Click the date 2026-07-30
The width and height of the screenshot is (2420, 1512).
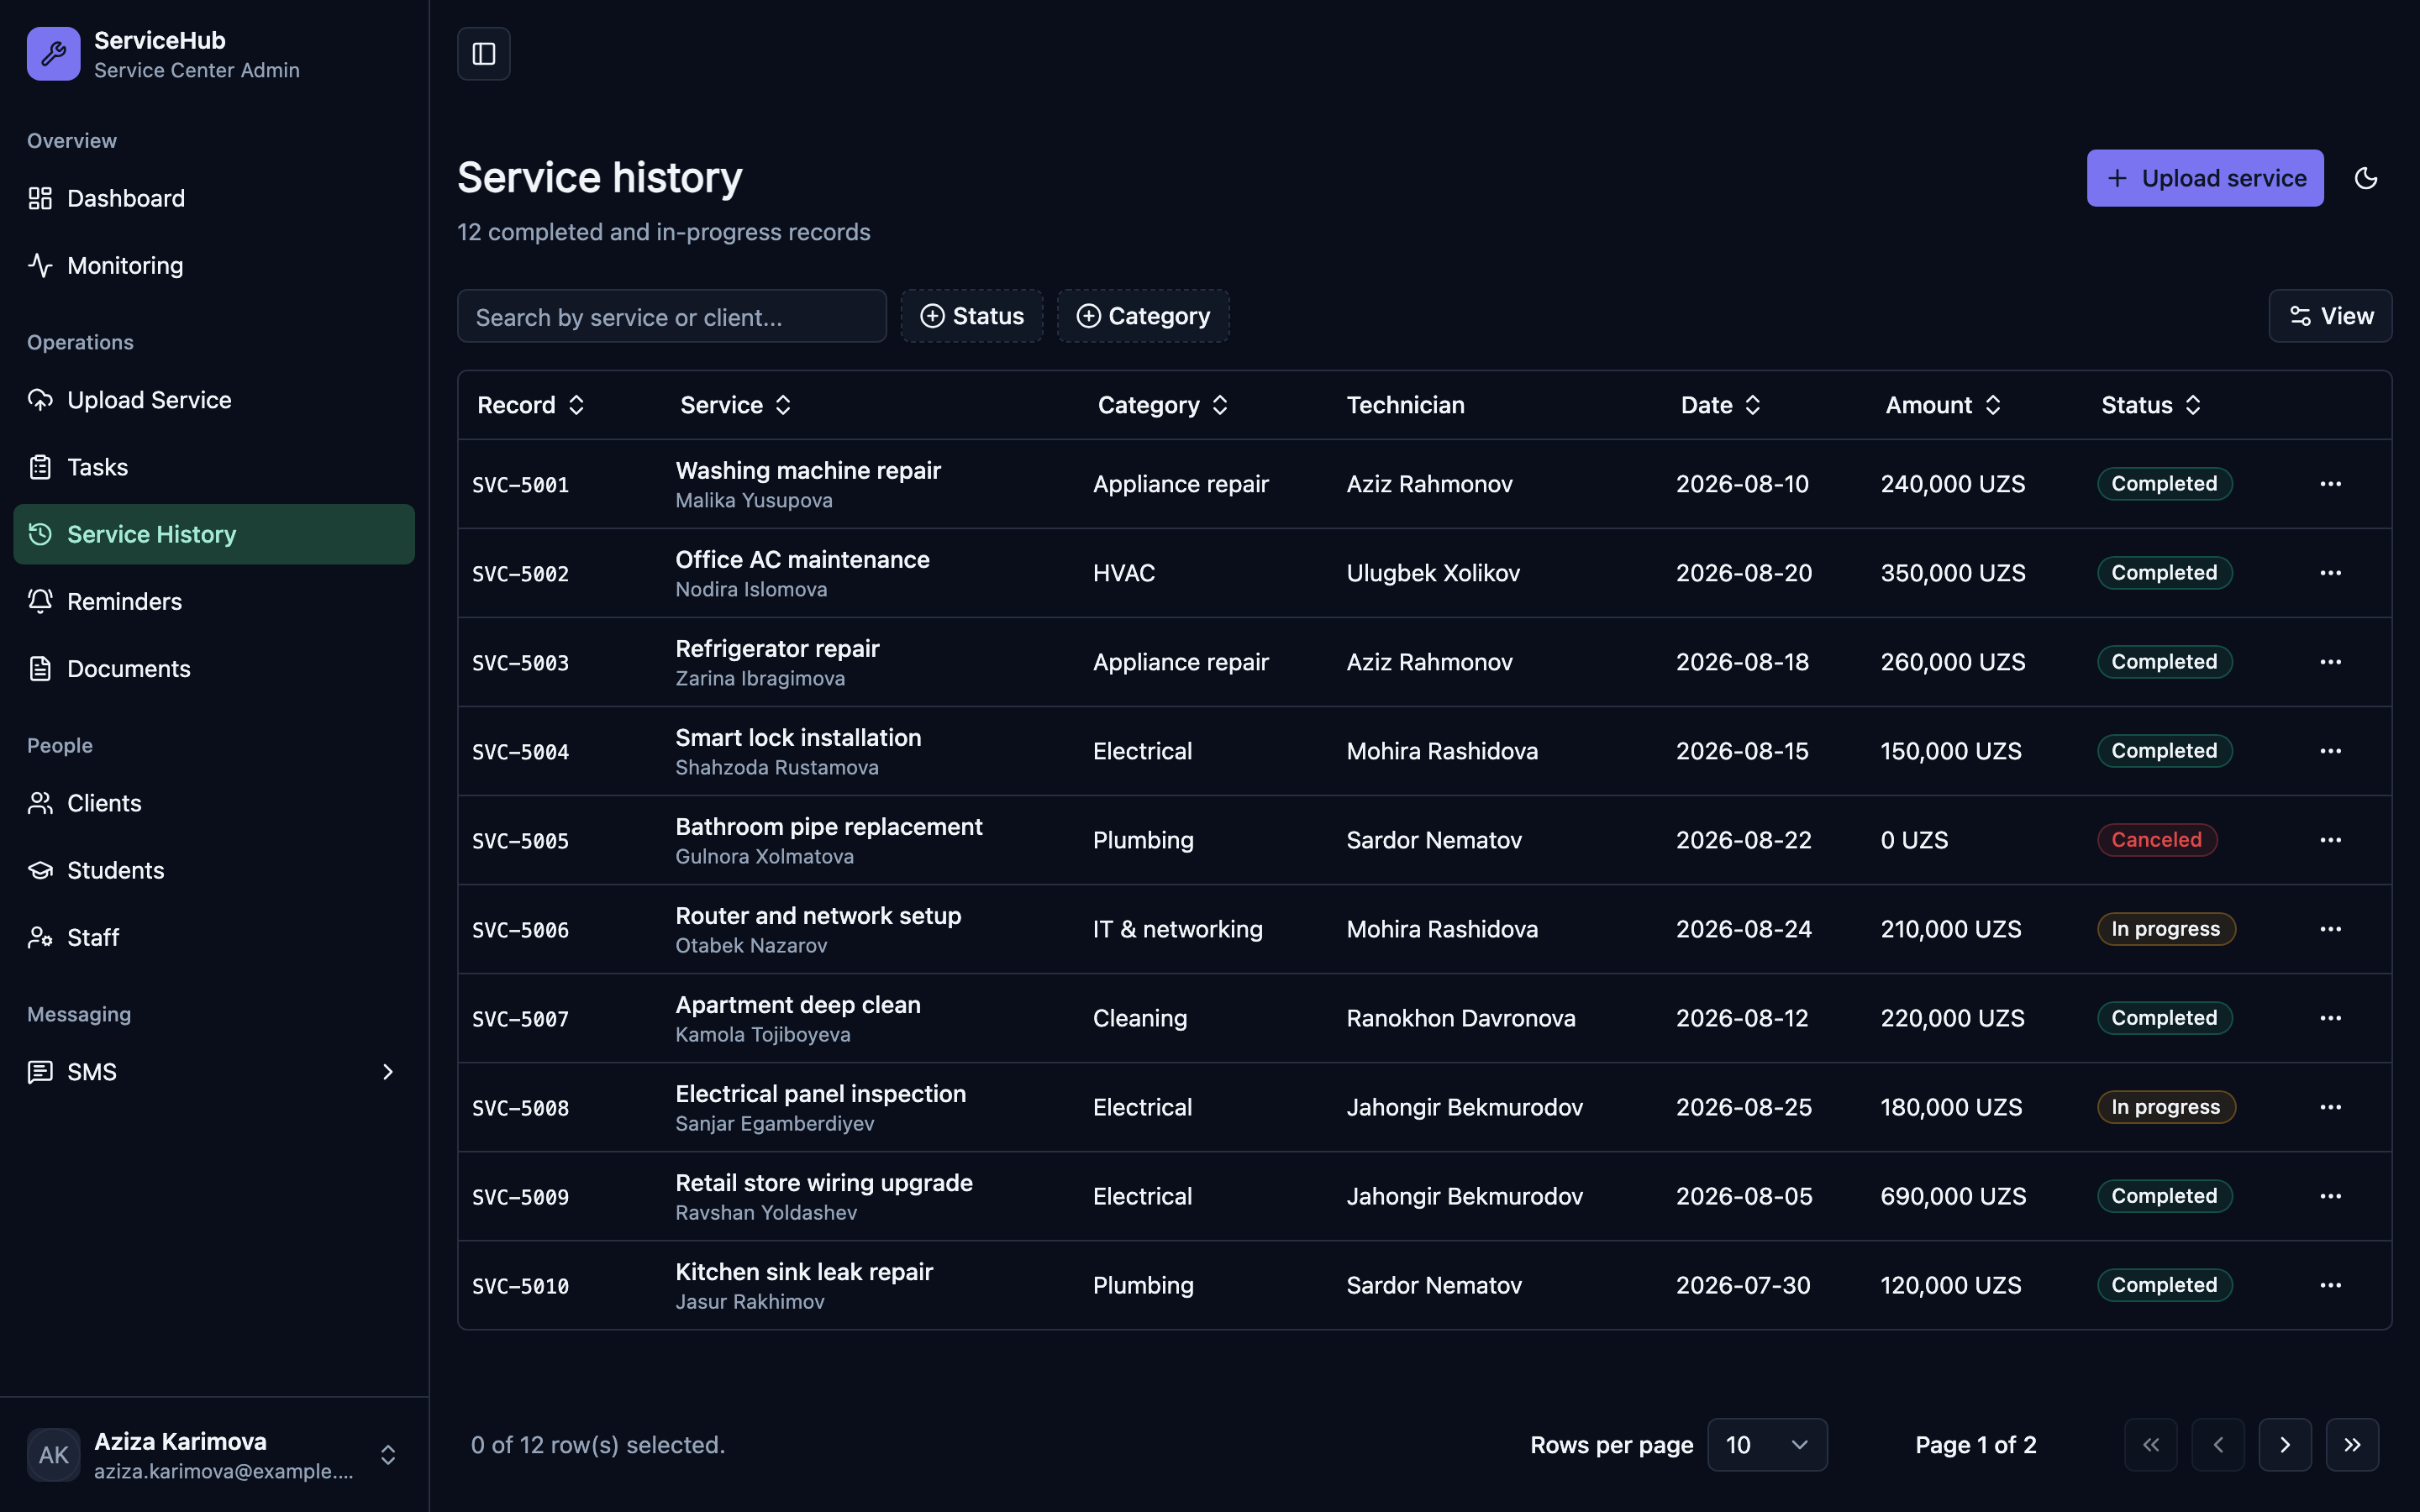[1743, 1285]
